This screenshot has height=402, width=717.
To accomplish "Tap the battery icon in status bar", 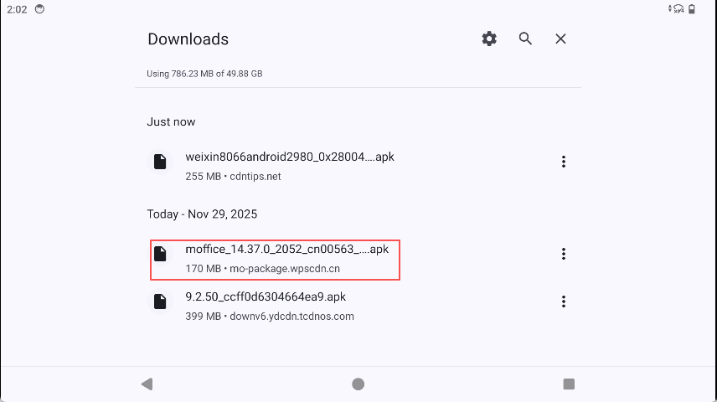I will click(x=701, y=8).
